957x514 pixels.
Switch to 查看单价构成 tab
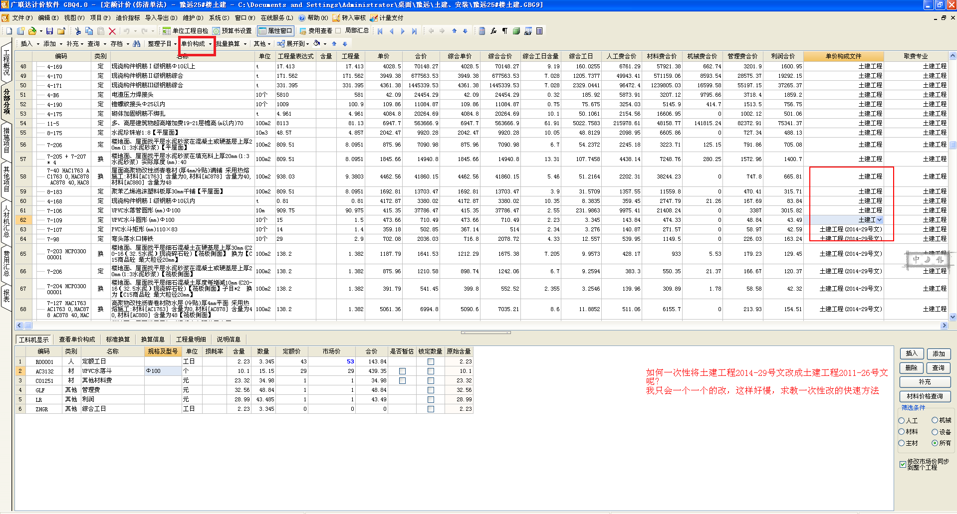coord(77,340)
